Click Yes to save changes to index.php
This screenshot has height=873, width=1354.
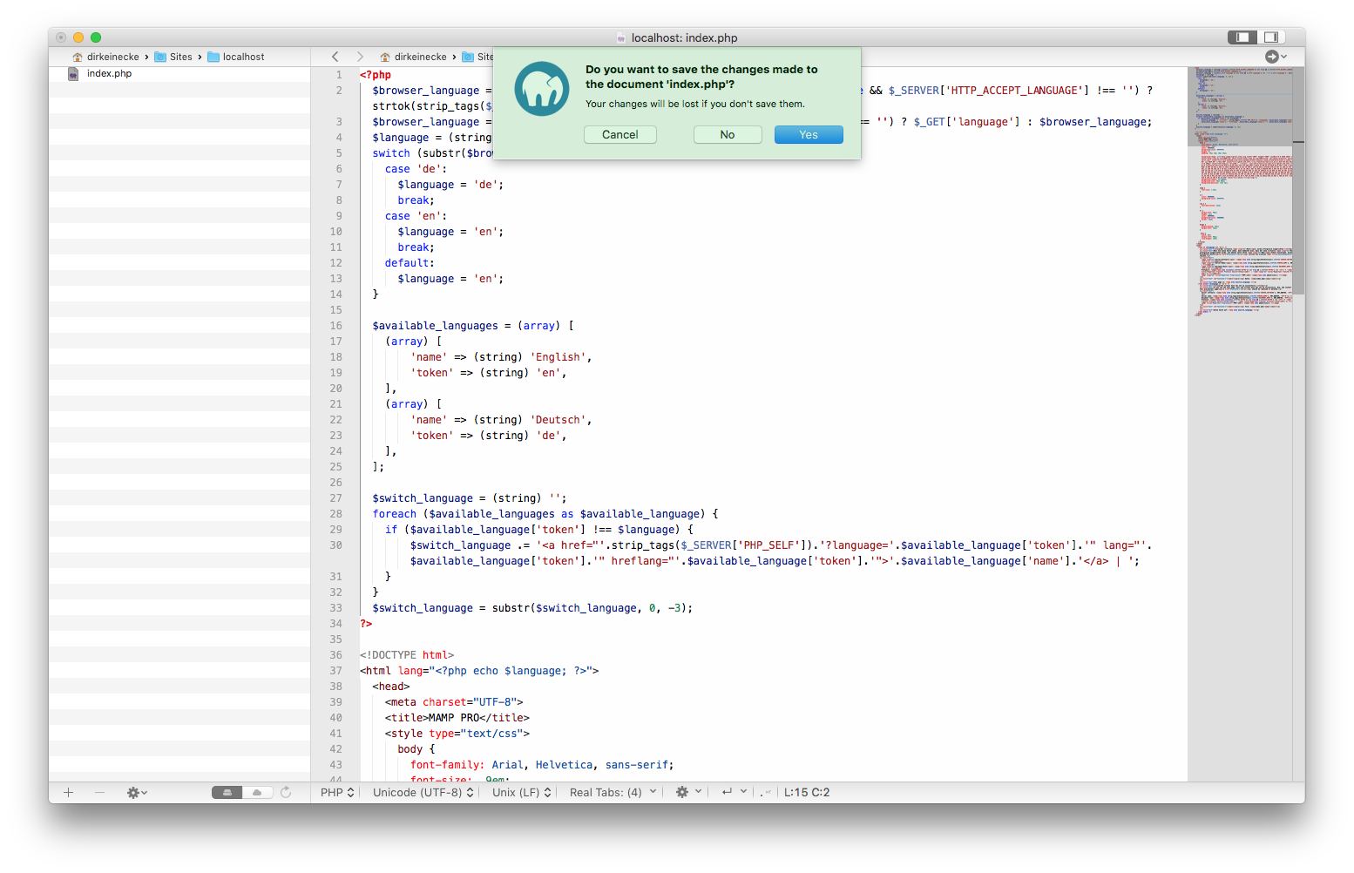tap(808, 134)
